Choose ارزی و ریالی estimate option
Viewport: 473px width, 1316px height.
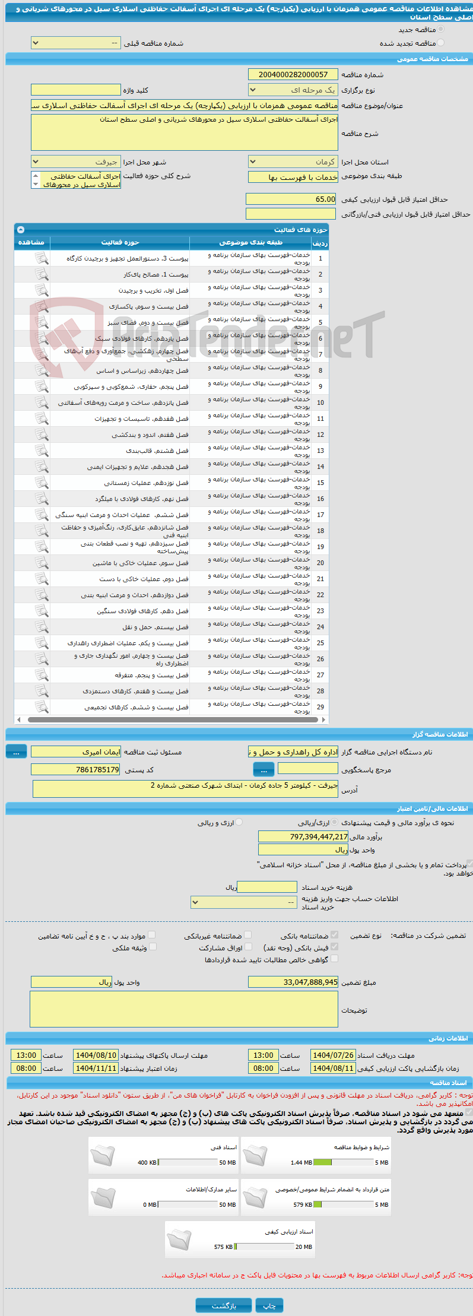click(x=239, y=822)
